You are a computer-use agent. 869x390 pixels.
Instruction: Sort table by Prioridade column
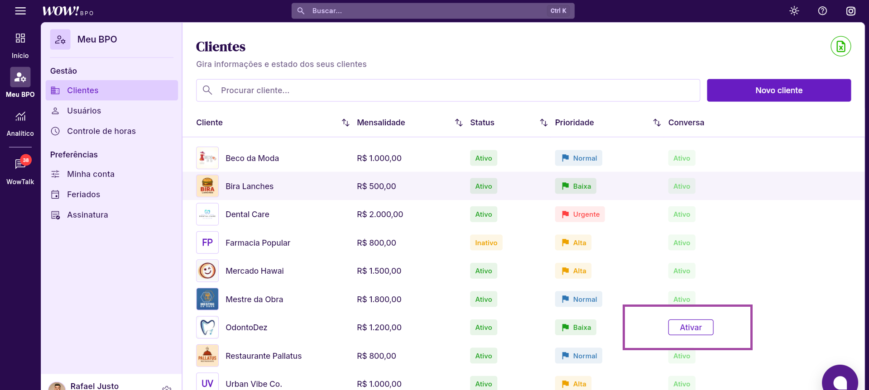(657, 123)
